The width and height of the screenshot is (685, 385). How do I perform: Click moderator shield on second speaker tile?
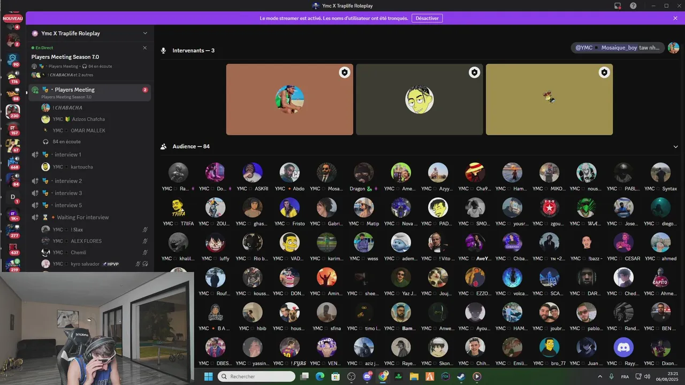(x=474, y=72)
